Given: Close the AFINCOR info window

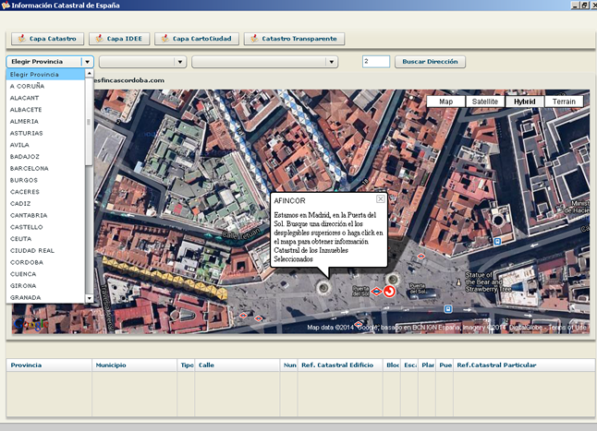Looking at the screenshot, I should point(380,199).
